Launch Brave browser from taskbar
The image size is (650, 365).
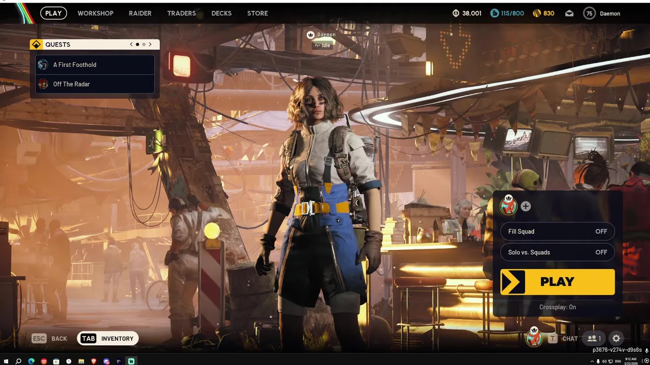(93, 361)
